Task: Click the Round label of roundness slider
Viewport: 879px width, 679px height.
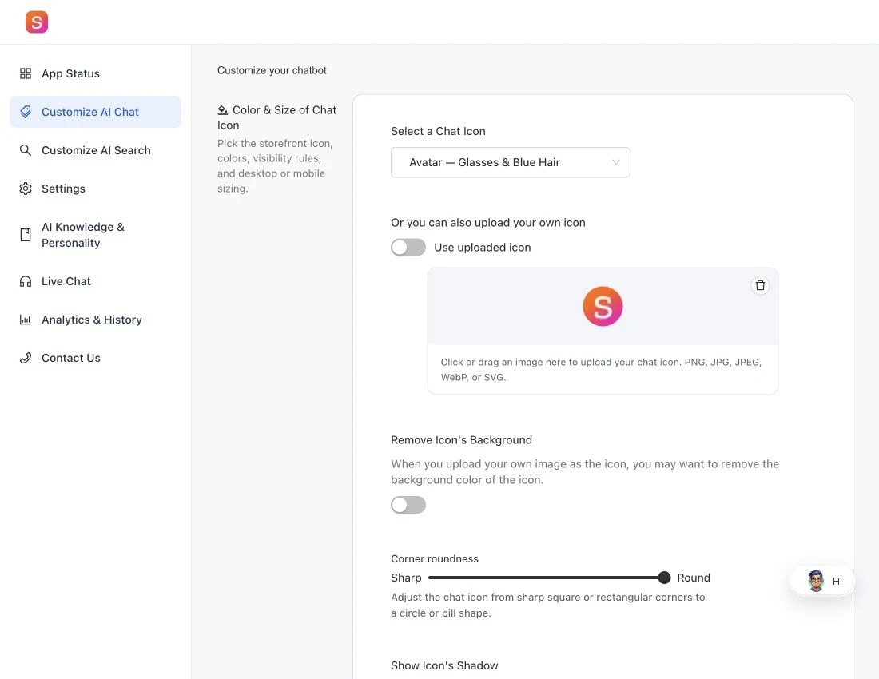Action: [694, 578]
